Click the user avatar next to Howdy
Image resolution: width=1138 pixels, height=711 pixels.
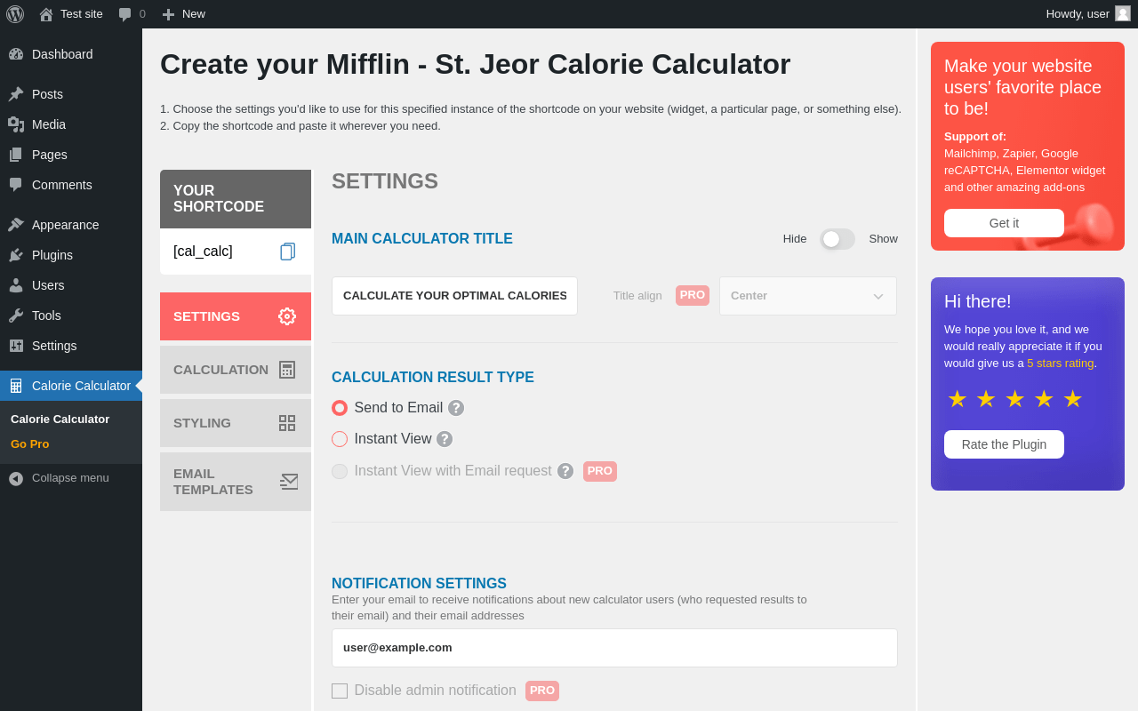click(x=1123, y=13)
